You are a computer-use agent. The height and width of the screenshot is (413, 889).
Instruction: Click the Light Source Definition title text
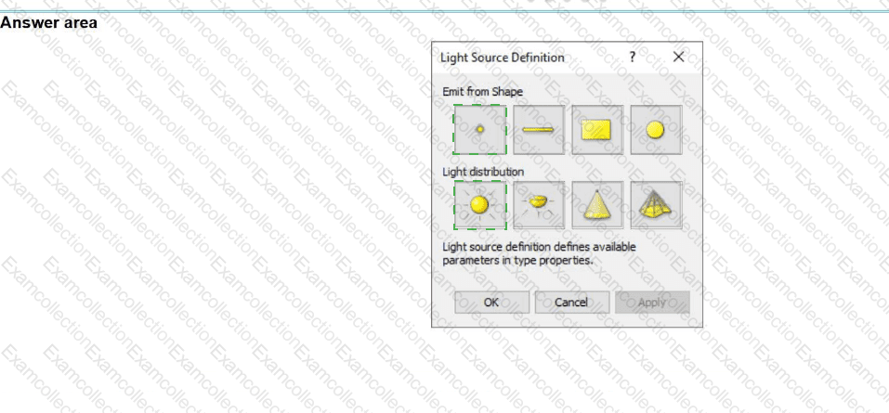coord(502,58)
